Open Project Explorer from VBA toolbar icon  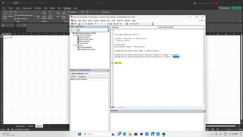(114, 24)
